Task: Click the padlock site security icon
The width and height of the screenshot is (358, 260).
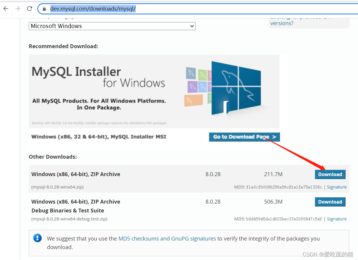Action: (44, 9)
